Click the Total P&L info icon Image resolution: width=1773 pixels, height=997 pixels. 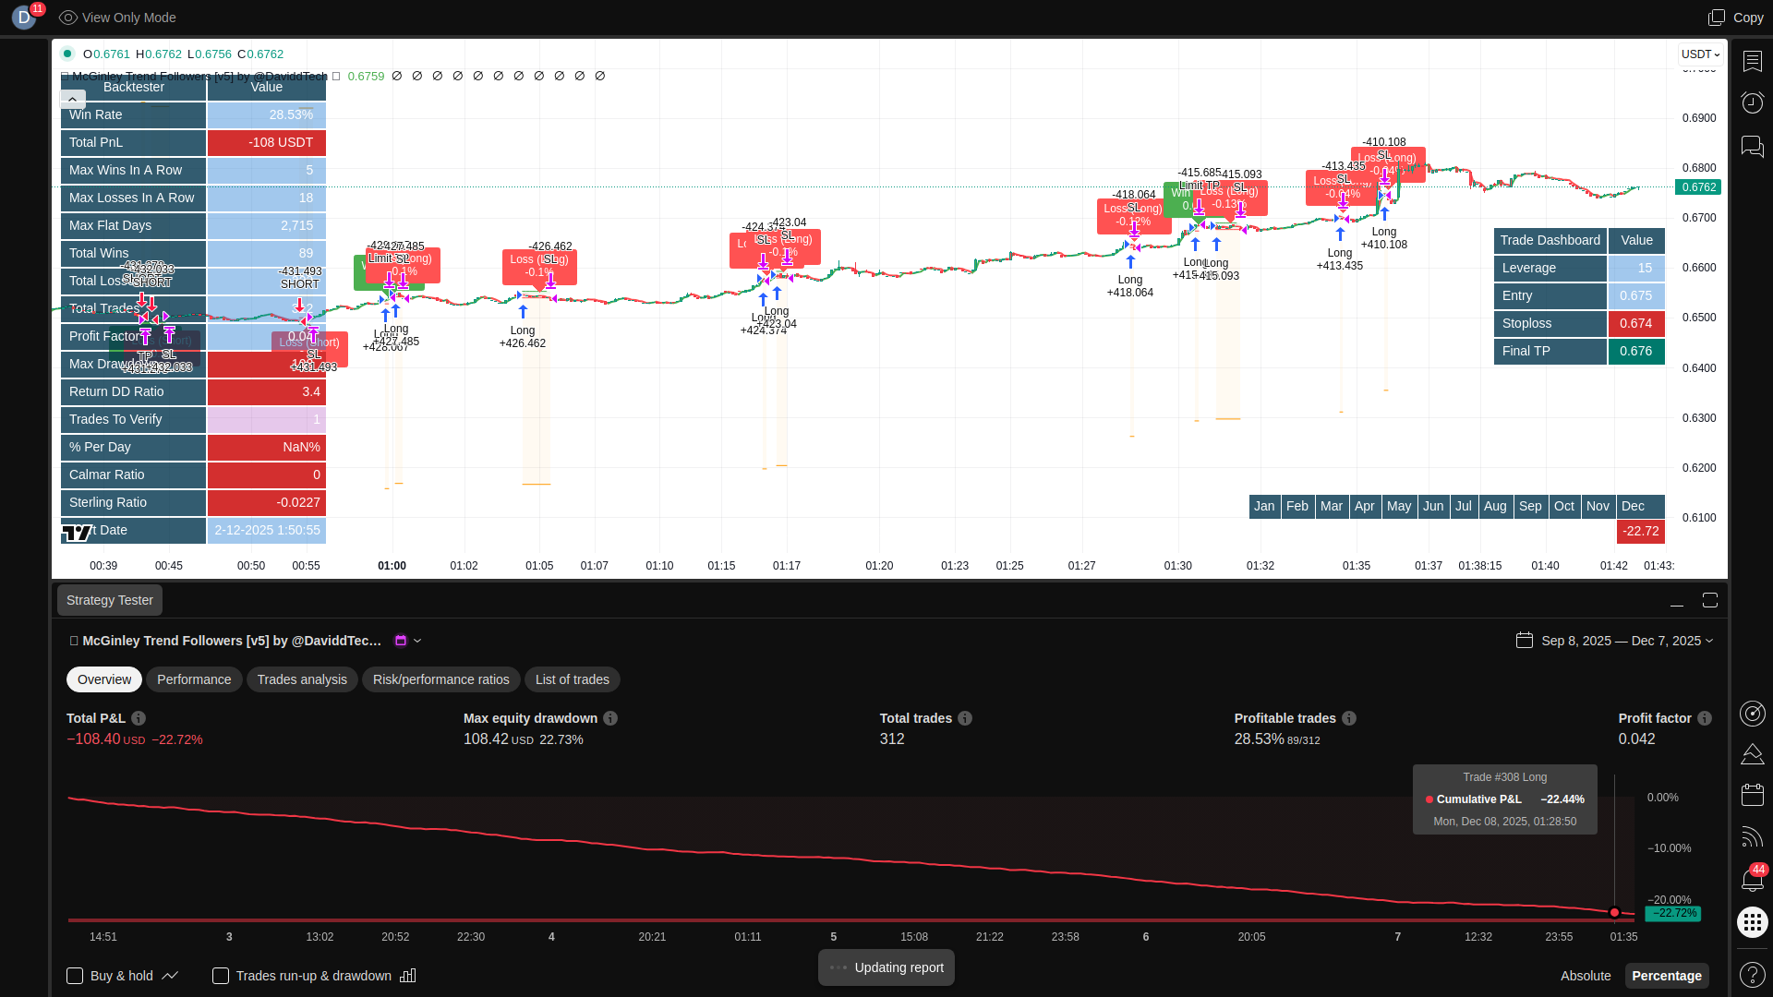click(x=139, y=718)
